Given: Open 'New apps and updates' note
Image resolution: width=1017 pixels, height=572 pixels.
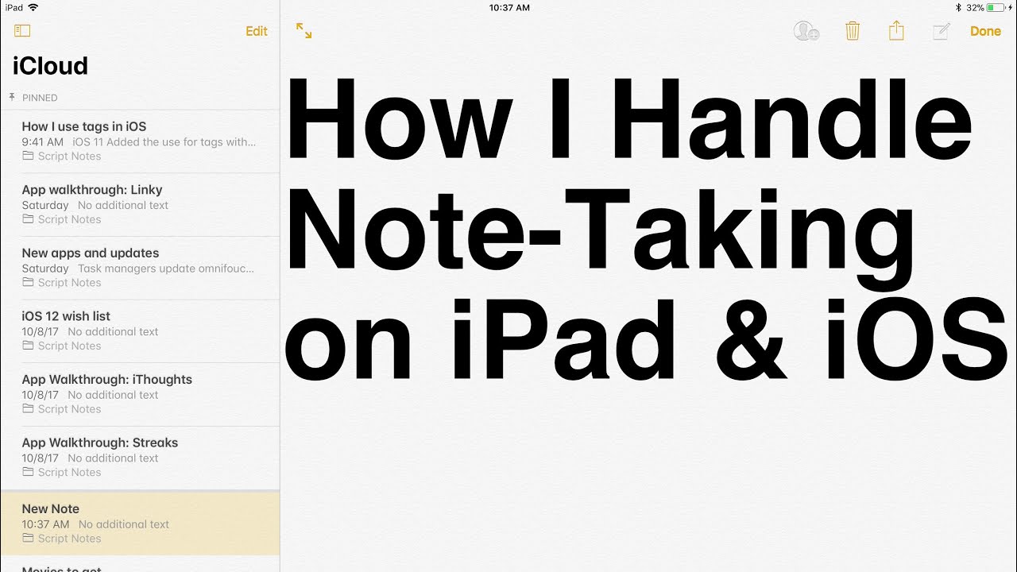Looking at the screenshot, I should click(140, 268).
